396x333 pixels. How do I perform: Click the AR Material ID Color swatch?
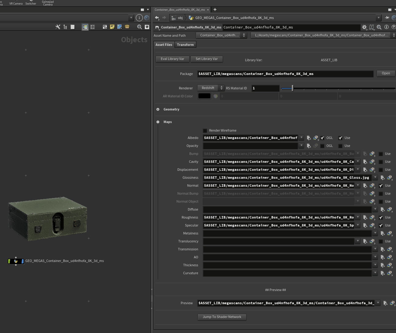(x=204, y=96)
